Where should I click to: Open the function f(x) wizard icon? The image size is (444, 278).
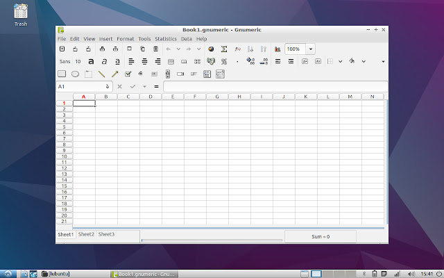pos(237,49)
